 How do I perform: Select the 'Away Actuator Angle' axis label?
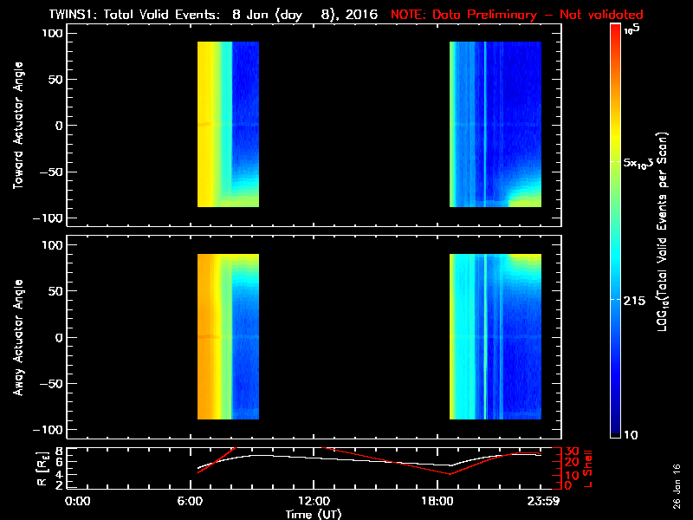click(18, 337)
